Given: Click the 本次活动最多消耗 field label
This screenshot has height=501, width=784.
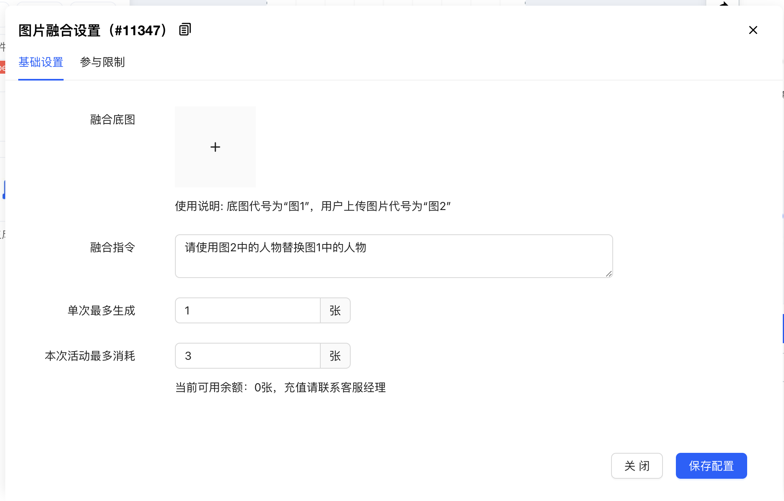Looking at the screenshot, I should point(90,356).
